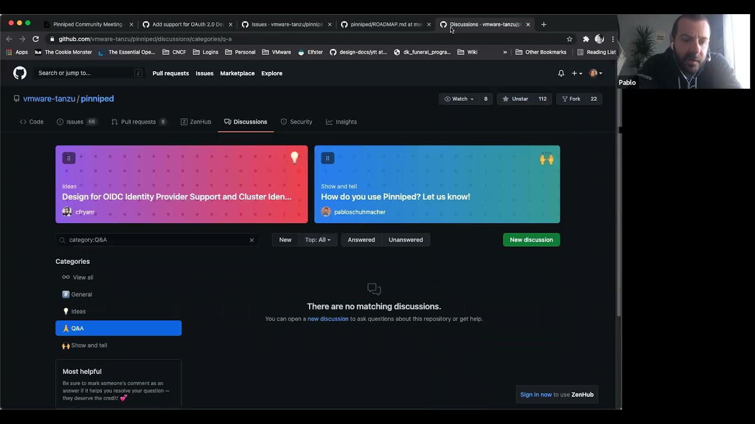This screenshot has width=755, height=424.
Task: Switch to the Issues tab
Action: click(x=77, y=122)
